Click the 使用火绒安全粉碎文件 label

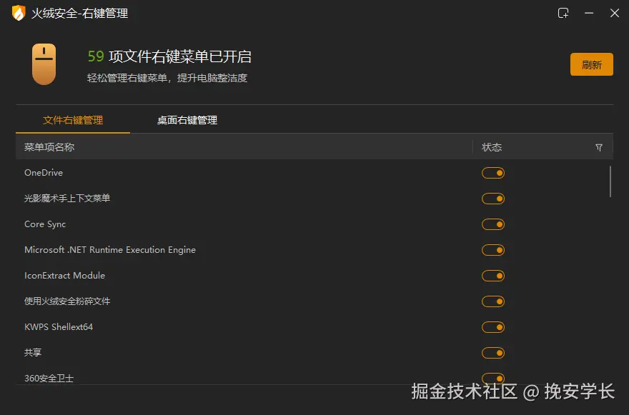coord(67,301)
